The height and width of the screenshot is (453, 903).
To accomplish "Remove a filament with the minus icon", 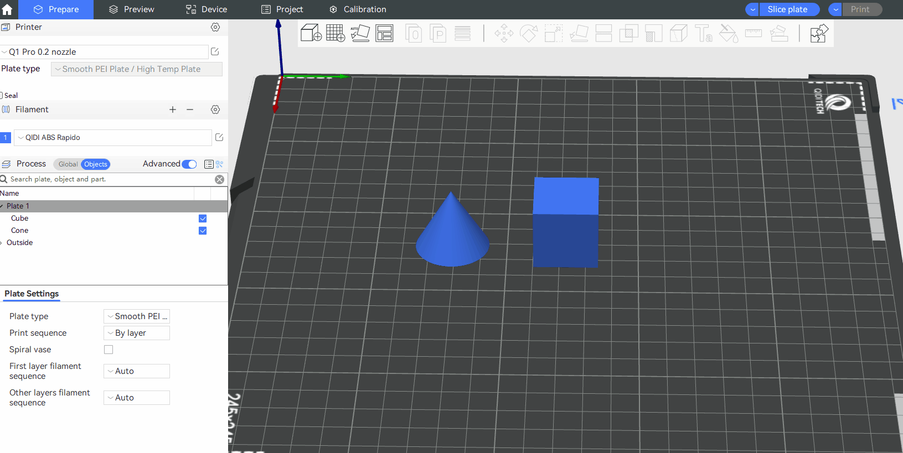I will click(190, 110).
